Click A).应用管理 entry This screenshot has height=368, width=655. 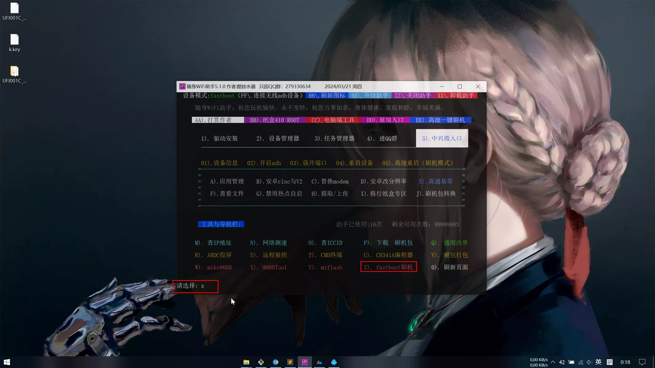pos(227,181)
